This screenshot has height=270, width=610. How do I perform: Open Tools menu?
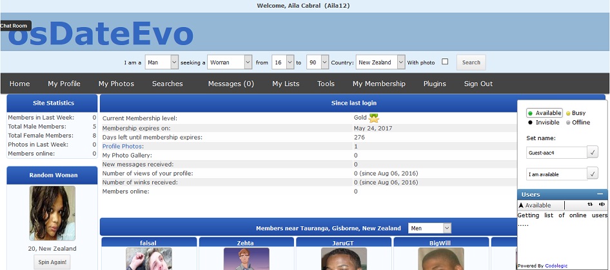tap(326, 84)
